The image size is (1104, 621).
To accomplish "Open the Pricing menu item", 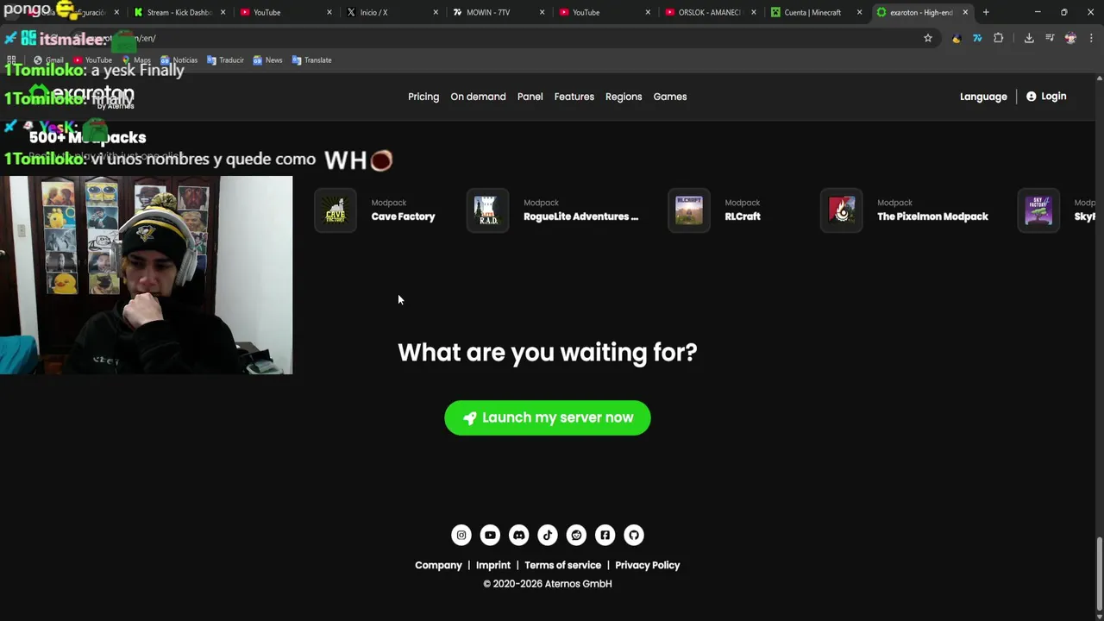I will click(423, 97).
